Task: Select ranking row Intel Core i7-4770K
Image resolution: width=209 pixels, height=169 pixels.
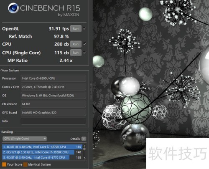Action: click(x=42, y=147)
